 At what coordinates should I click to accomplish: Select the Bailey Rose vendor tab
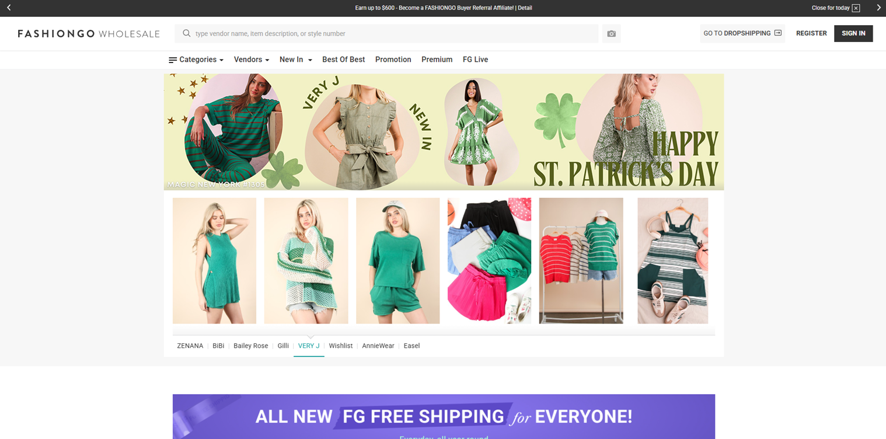point(250,346)
